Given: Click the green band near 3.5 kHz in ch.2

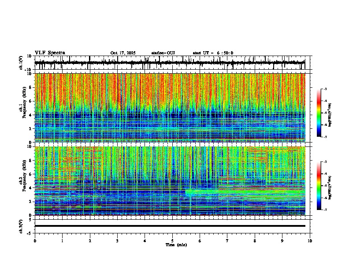Looking at the screenshot, I should click(245, 191).
